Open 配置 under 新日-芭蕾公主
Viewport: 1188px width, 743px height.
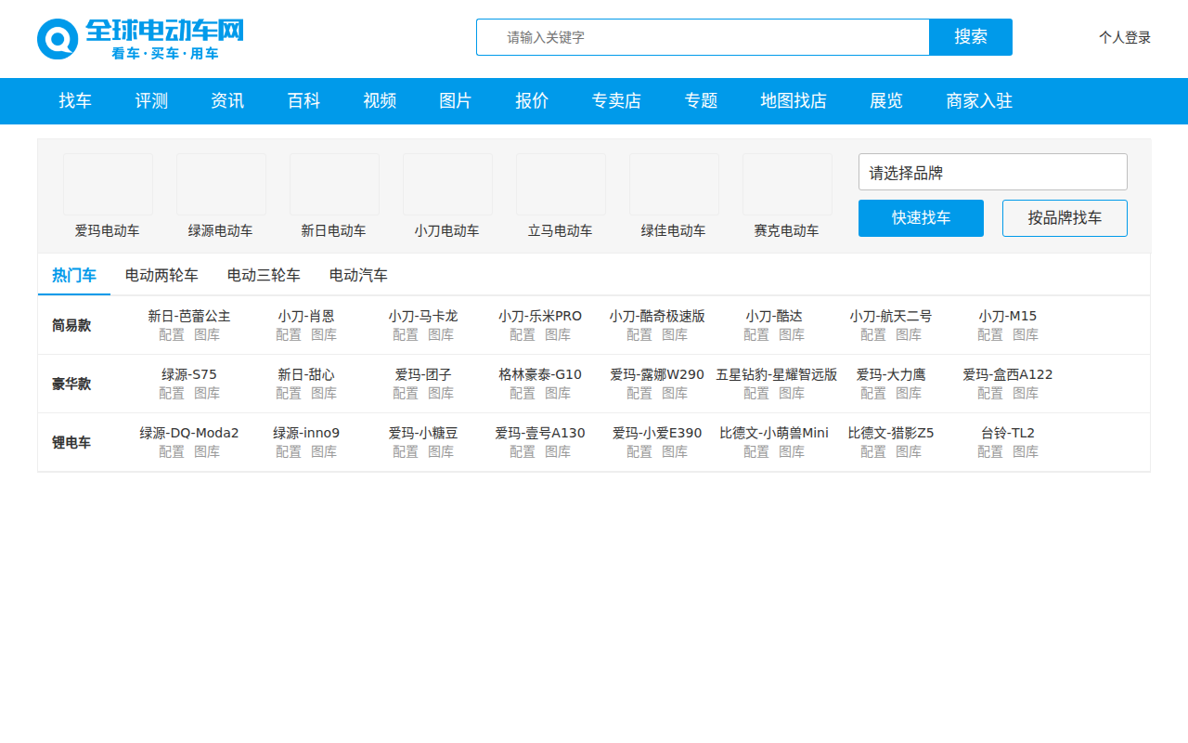[x=172, y=334]
